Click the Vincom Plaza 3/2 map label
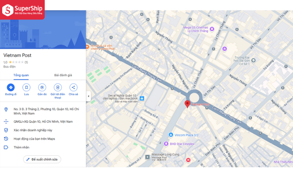This screenshot has height=183, width=293. (x=186, y=135)
